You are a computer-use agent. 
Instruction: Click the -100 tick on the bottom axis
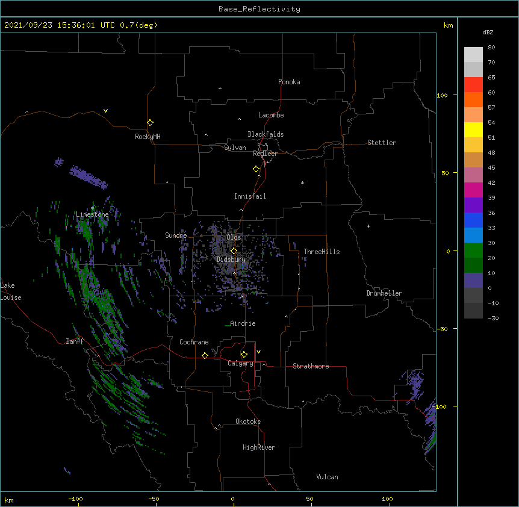(75, 499)
